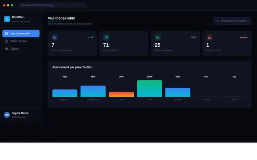This screenshot has height=160, width=257.
Task: Select the green 100% Cyber bar
Action: pos(149,88)
